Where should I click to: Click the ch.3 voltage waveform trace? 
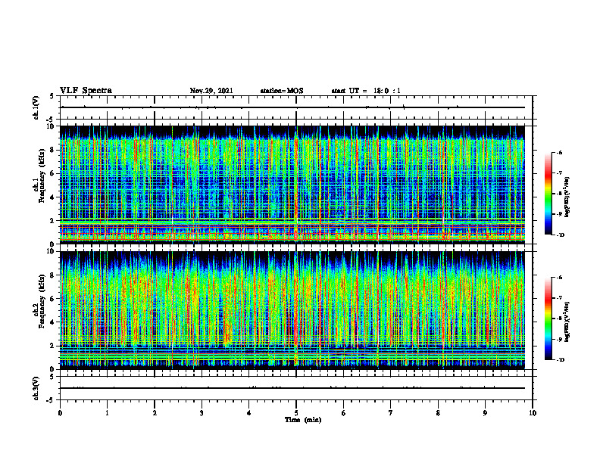[x=292, y=388]
